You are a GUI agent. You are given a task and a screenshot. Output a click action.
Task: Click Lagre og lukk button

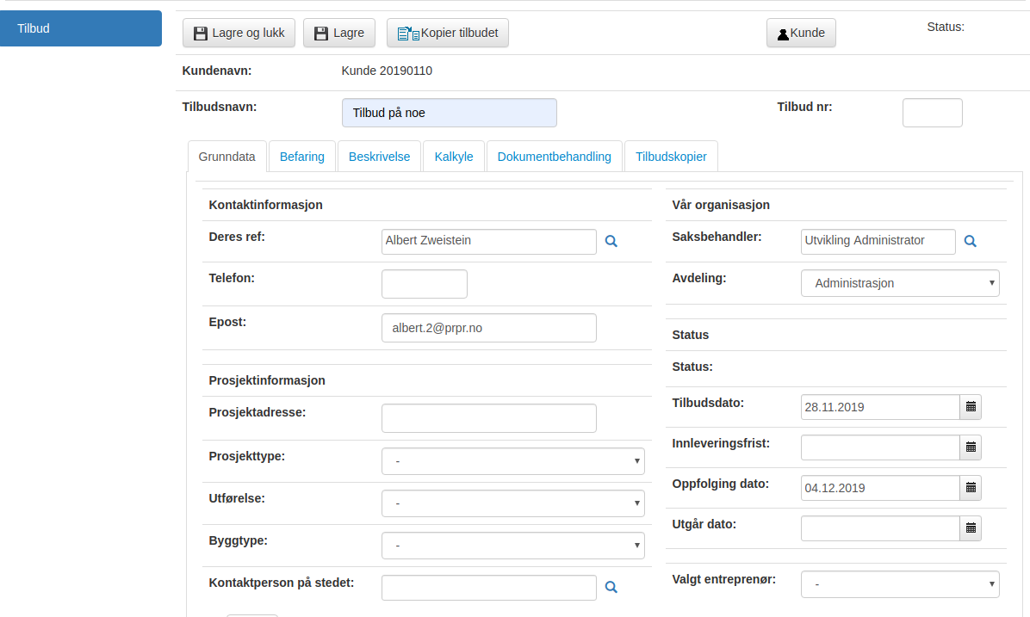point(239,33)
